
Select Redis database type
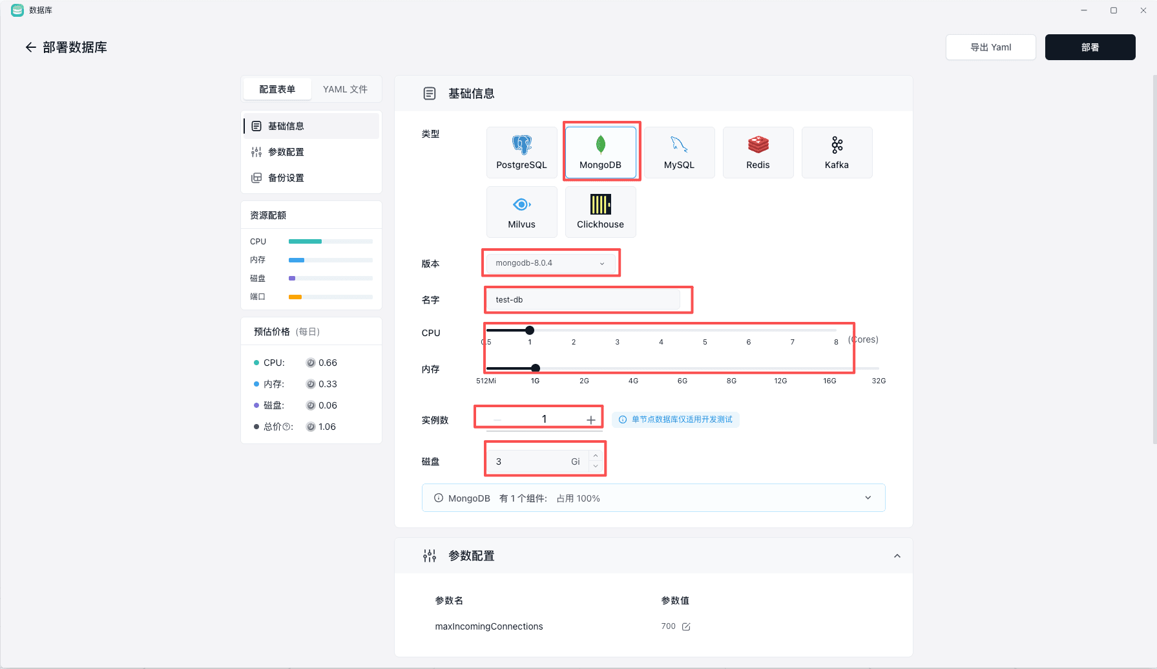[x=758, y=153]
